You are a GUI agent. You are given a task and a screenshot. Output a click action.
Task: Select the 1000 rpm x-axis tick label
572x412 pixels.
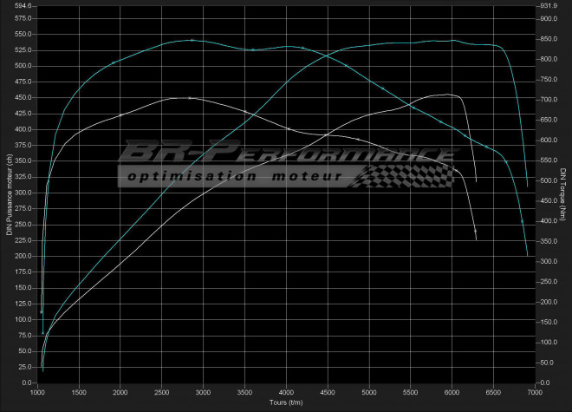coord(38,392)
